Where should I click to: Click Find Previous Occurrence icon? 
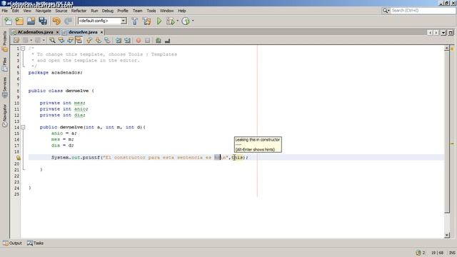click(61, 41)
